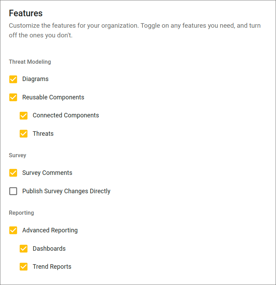Click the Threats feature label
This screenshot has height=285, width=276.
tap(43, 133)
